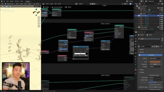Click the viewport zoom magnifier gizmo
The width and height of the screenshot is (164, 92).
click(39, 17)
